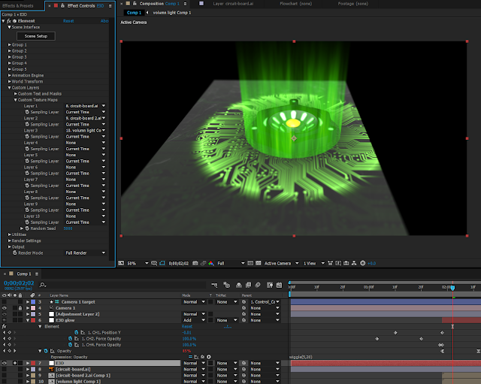This screenshot has height=384, width=481.
Task: Expand Group 3 settings
Action: 10,57
